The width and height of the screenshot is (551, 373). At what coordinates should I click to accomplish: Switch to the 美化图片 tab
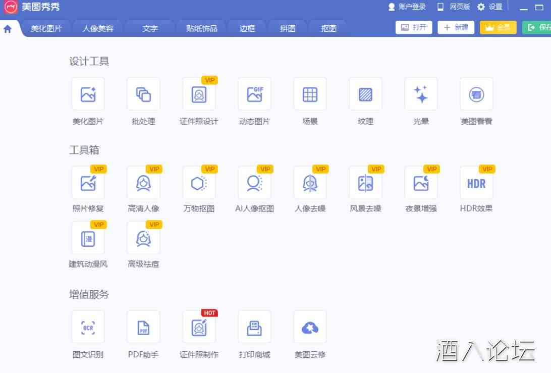point(46,28)
